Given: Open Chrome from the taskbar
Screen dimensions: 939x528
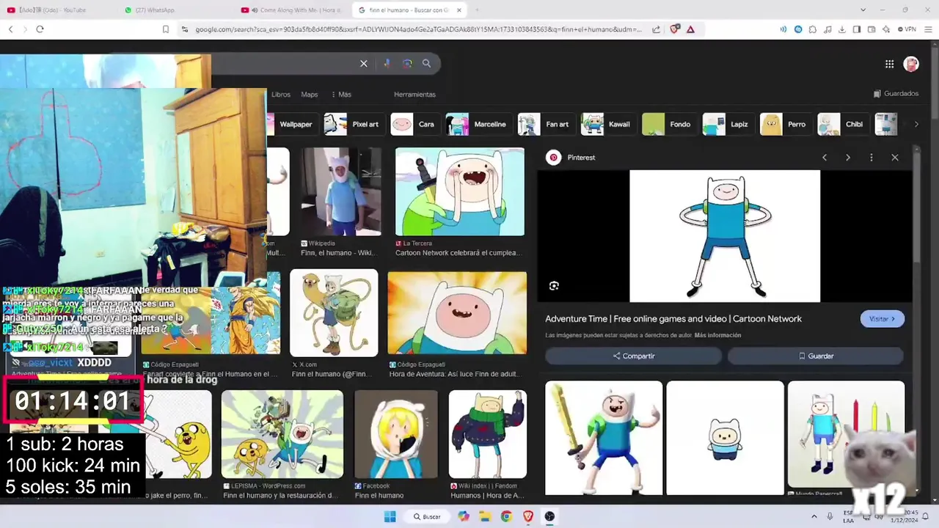Looking at the screenshot, I should point(506,516).
